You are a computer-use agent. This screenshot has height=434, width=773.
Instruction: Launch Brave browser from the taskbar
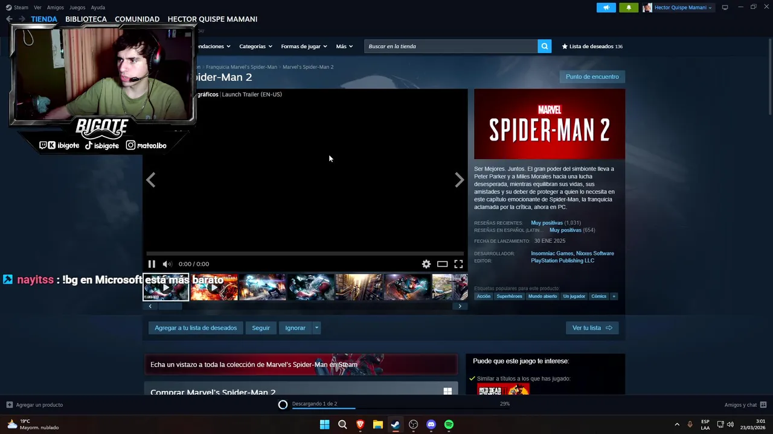pos(360,424)
